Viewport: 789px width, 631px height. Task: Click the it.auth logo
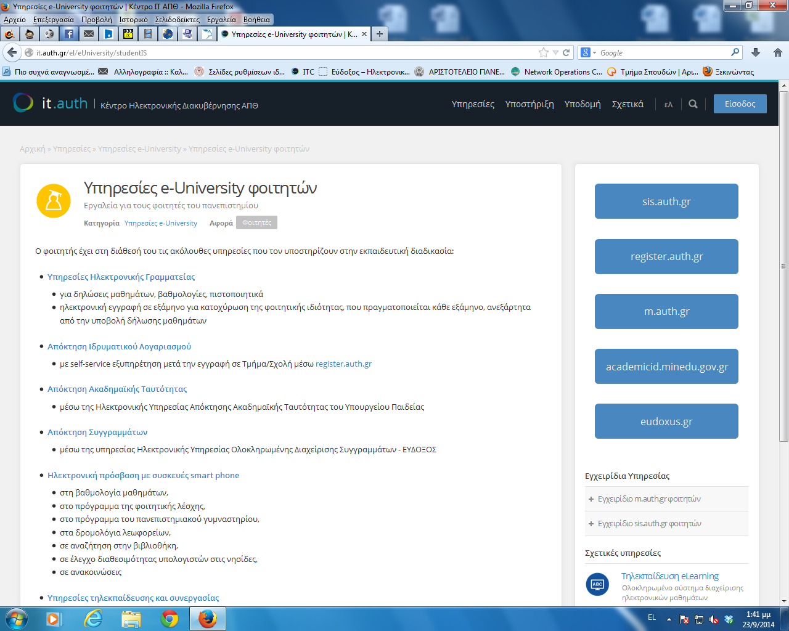click(x=51, y=103)
